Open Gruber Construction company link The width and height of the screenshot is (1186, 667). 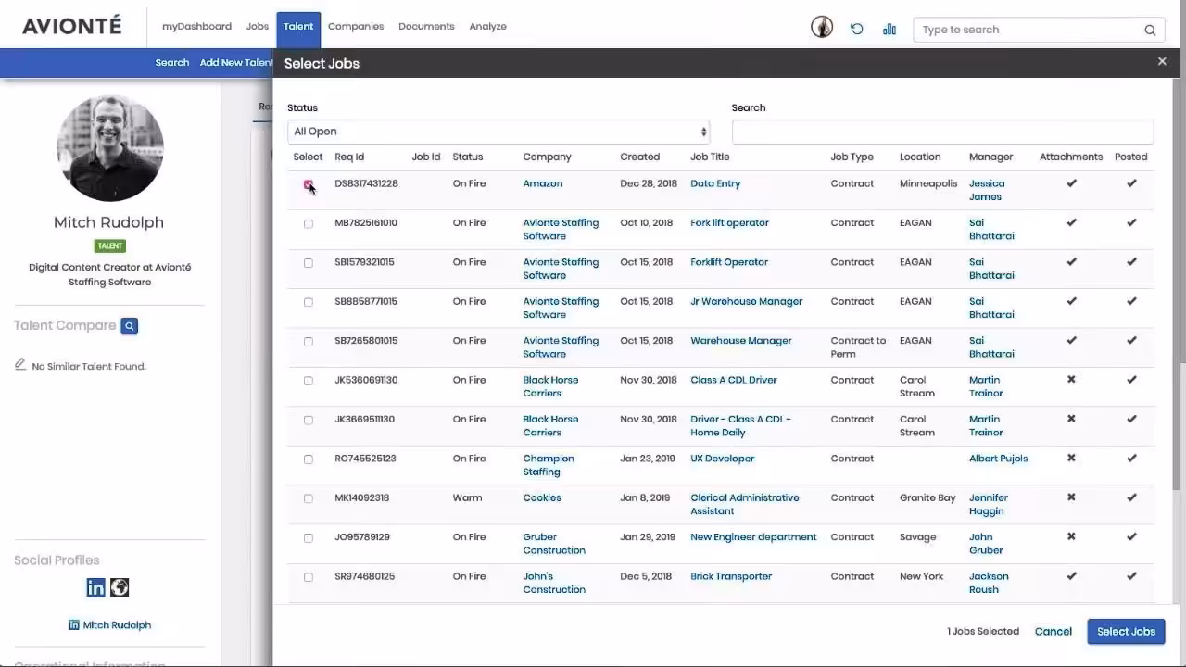554,544
